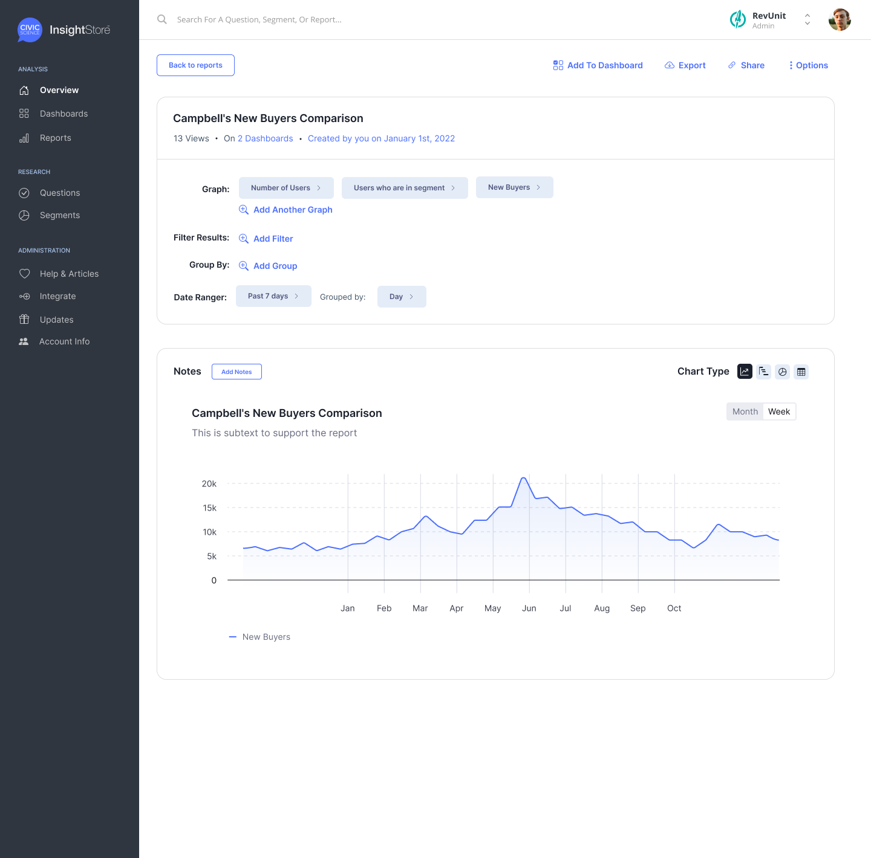
Task: Click the CivicScience InsightStore logo
Action: [x=64, y=30]
